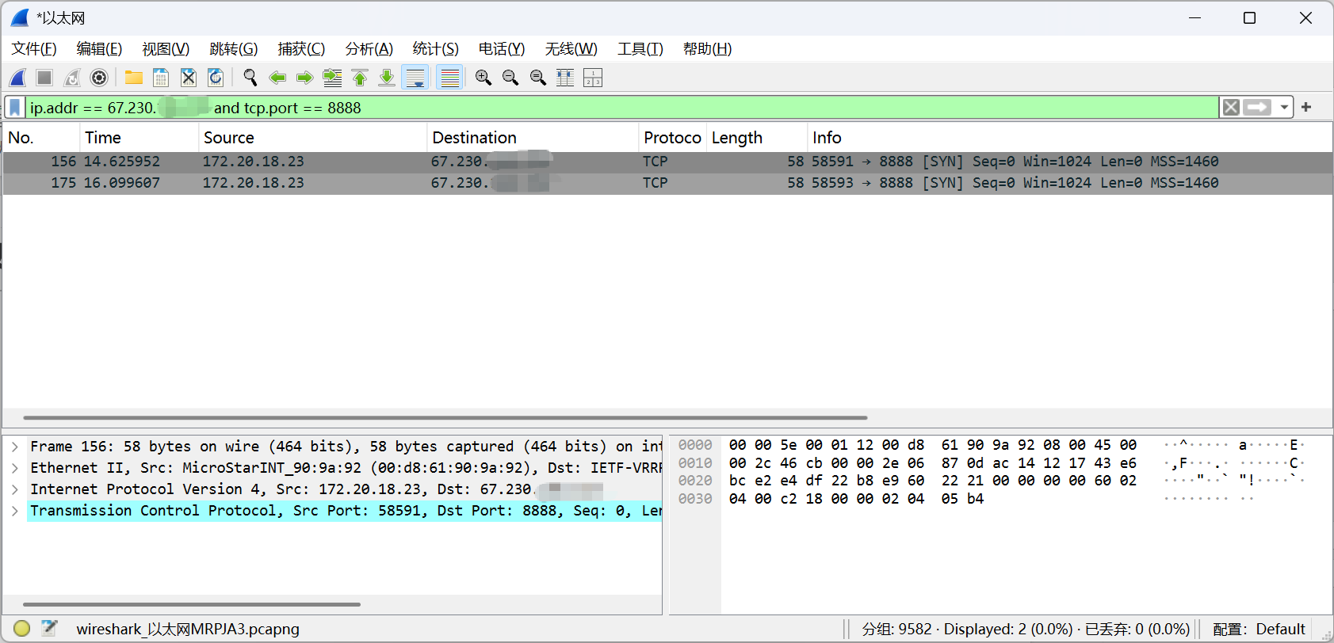Screen dimensions: 1334x643
Task: Click the display filter bookmark button
Action: click(x=15, y=108)
